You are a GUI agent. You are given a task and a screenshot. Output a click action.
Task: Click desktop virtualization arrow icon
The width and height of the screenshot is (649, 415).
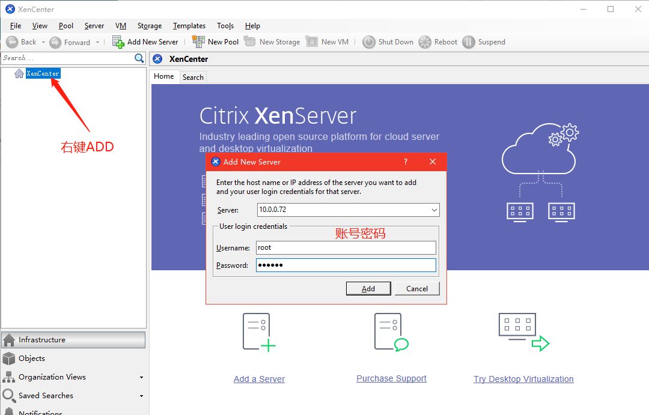pos(524,332)
